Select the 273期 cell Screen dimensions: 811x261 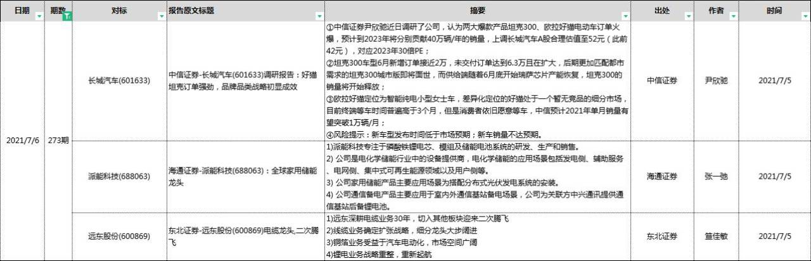60,141
